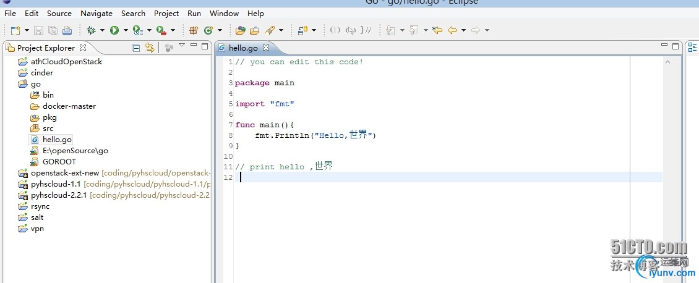This screenshot has height=283, width=699.
Task: Open Project Explorer View Menu triangle
Action: click(181, 45)
